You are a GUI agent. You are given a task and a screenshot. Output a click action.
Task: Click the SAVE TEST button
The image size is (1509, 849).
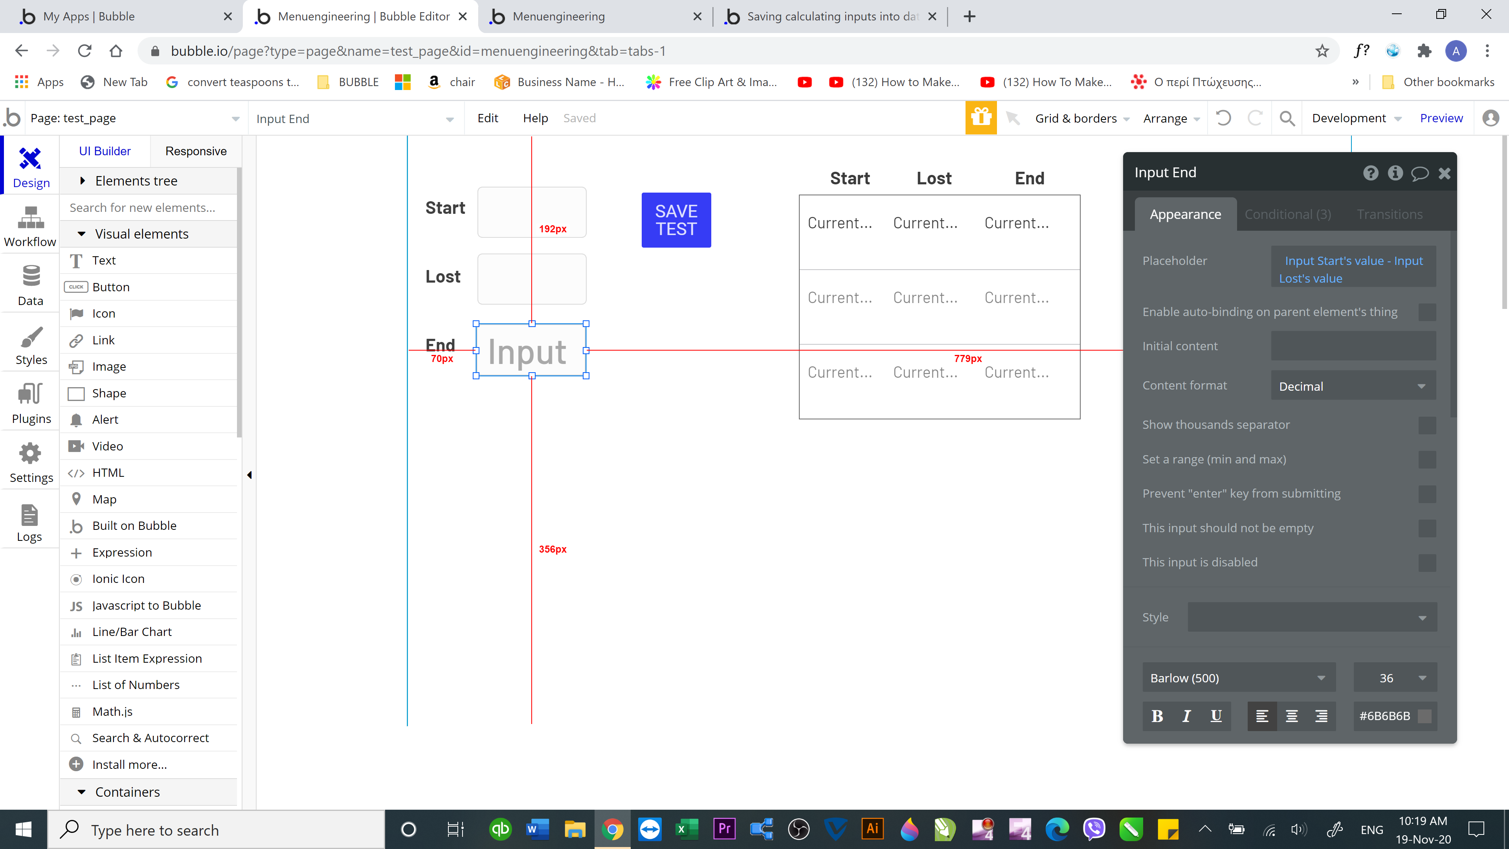676,220
